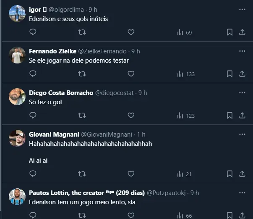View analytics showing 133 views

click(186, 74)
